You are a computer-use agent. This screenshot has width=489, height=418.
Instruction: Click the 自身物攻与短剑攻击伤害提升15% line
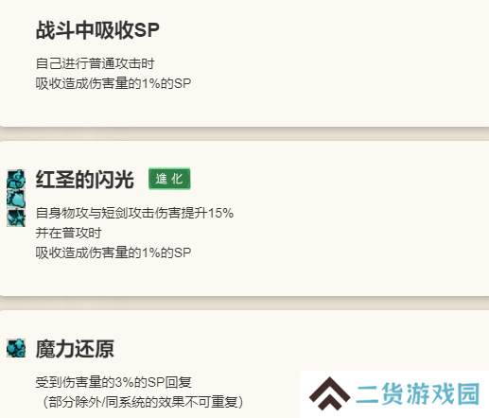click(x=134, y=213)
